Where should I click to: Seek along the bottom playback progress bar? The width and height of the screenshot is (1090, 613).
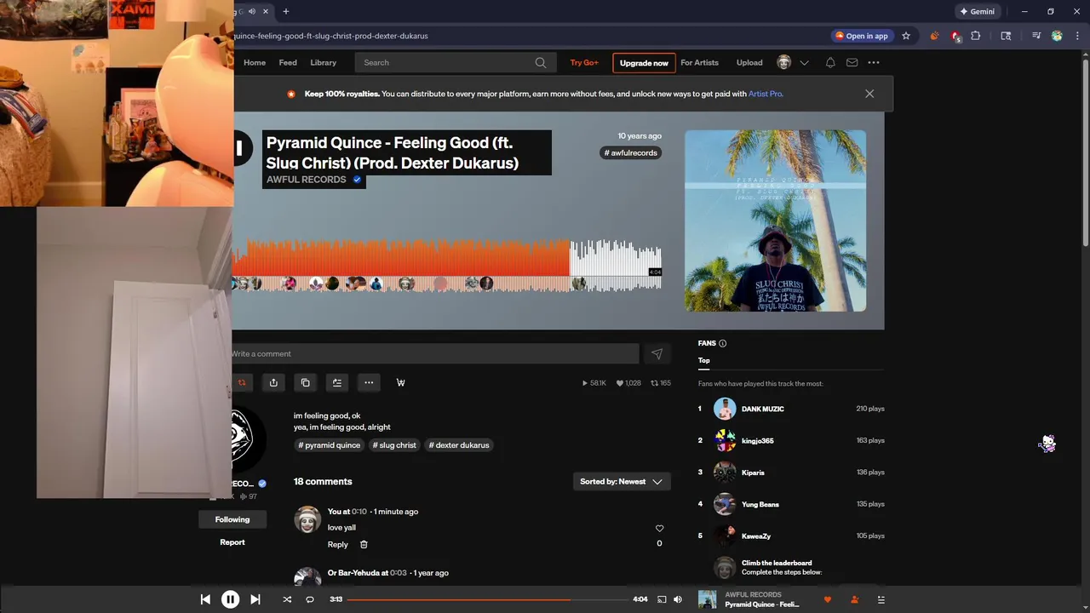pos(487,599)
